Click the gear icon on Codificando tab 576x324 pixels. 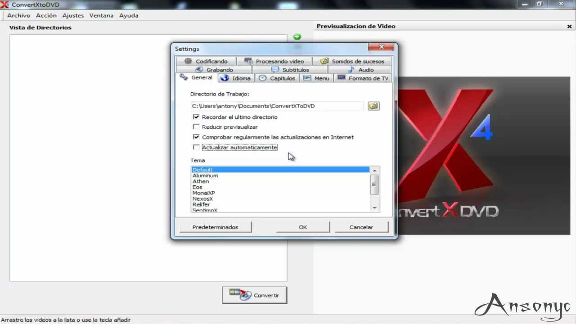coord(188,61)
